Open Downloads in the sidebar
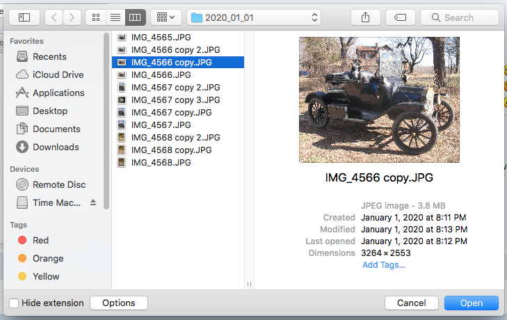This screenshot has width=507, height=320. 56,147
